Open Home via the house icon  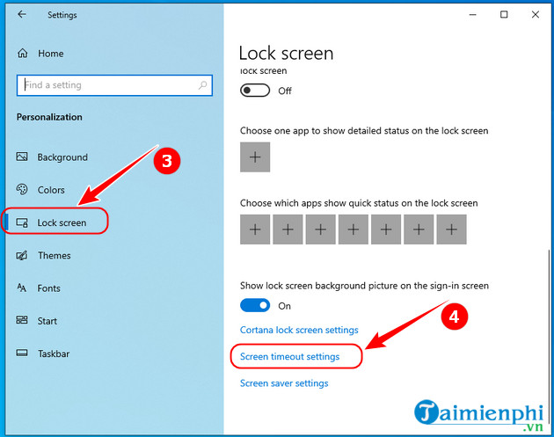click(x=23, y=54)
